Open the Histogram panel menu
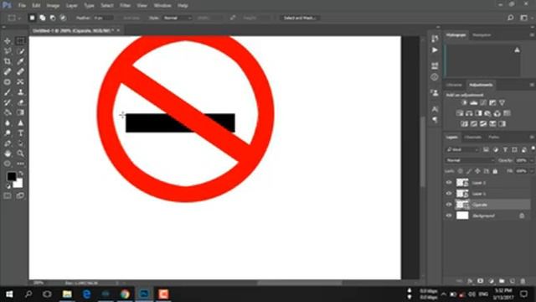The image size is (536, 302). (532, 35)
